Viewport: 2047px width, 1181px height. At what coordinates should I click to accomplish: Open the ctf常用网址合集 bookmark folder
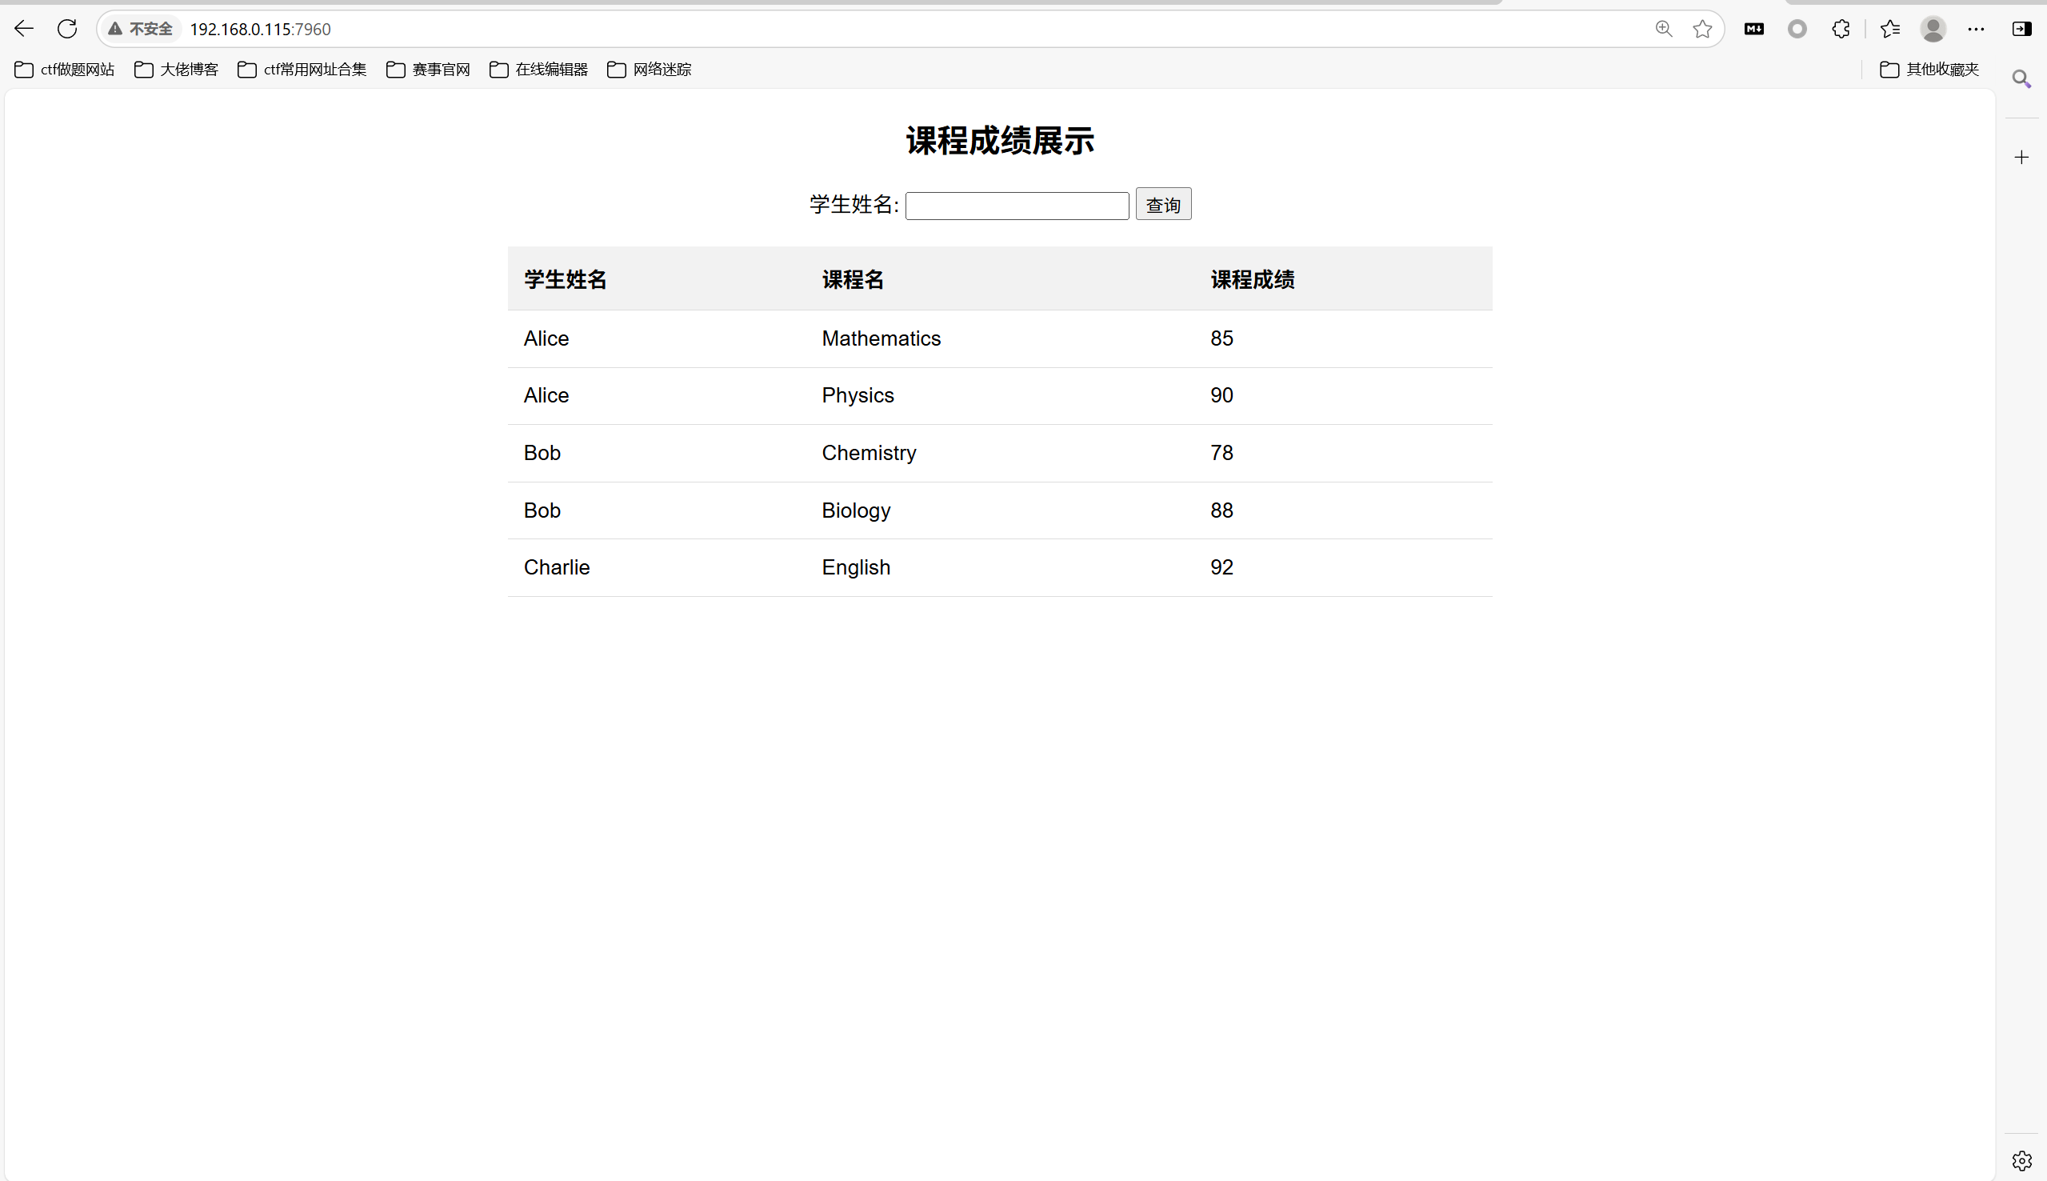(302, 70)
